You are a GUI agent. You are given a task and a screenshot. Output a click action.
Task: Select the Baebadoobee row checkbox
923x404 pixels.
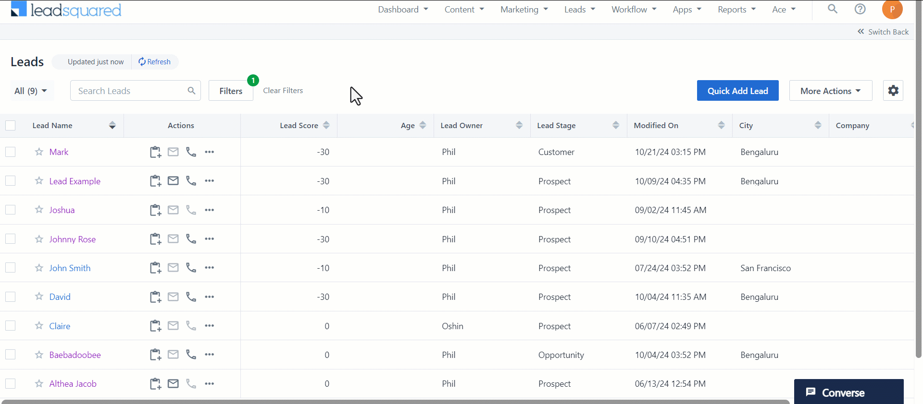coord(11,355)
